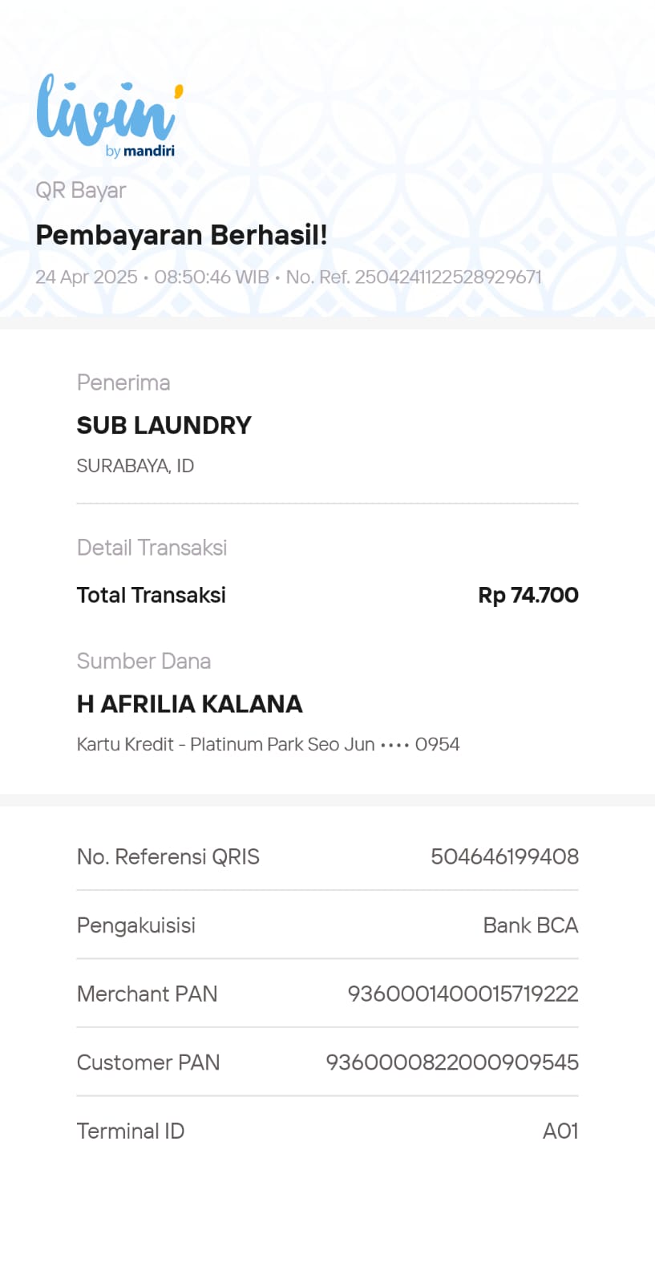Click the SUB LAUNDRY recipient name
The height and width of the screenshot is (1283, 655).
(164, 425)
